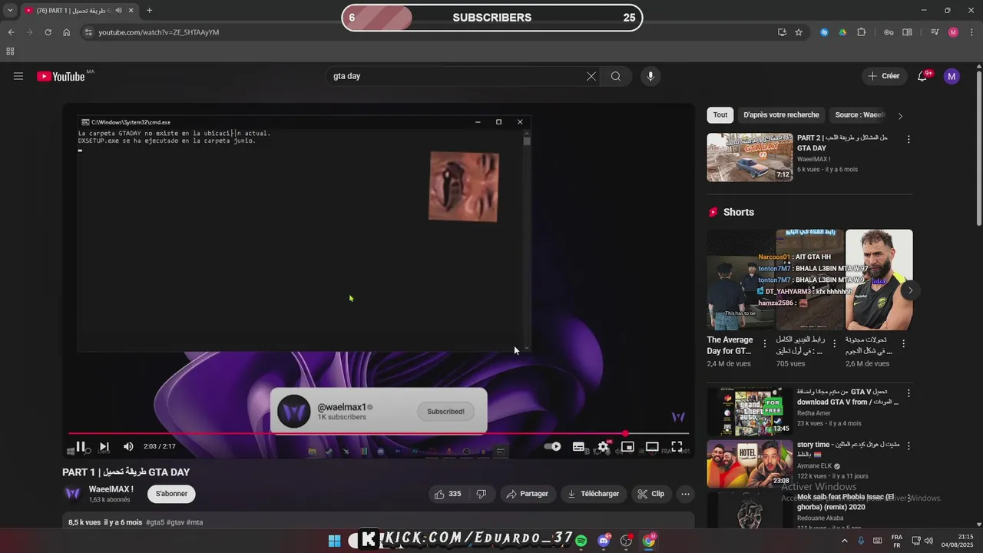The image size is (983, 553).
Task: Open the notifications bell
Action: click(922, 76)
